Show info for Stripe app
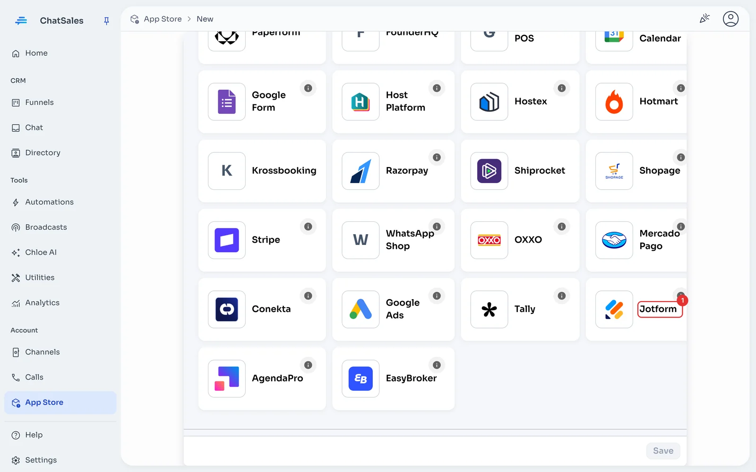Image resolution: width=756 pixels, height=472 pixels. pos(308,227)
